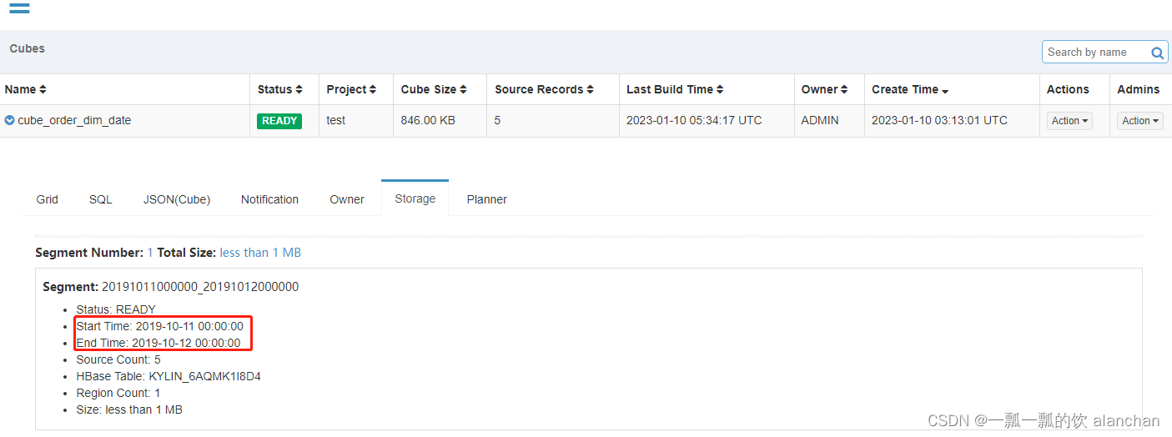Open the JSON(Cube) tab
This screenshot has width=1172, height=437.
pyautogui.click(x=177, y=199)
